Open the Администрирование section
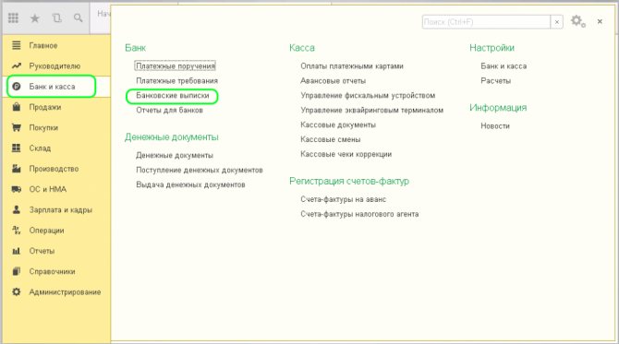Image resolution: width=619 pixels, height=344 pixels. [x=65, y=292]
